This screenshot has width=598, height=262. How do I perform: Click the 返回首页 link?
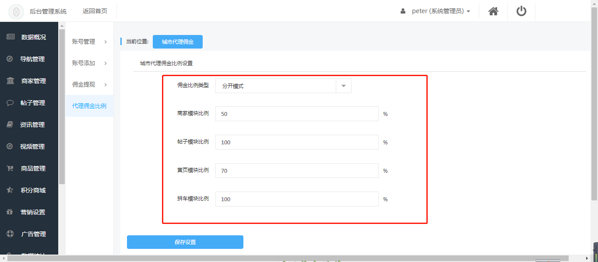pos(95,11)
